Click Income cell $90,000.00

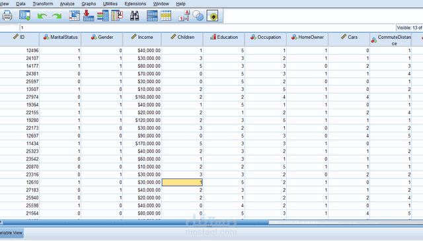click(142, 136)
